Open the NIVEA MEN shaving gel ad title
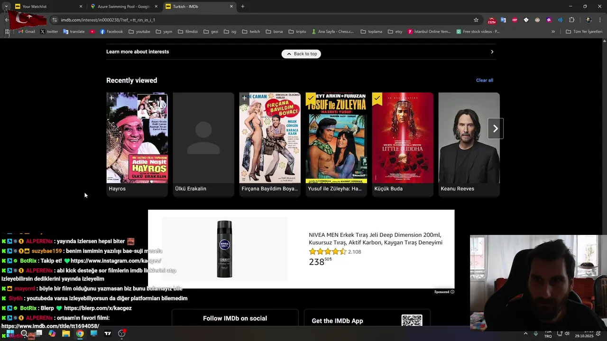 coord(376,239)
